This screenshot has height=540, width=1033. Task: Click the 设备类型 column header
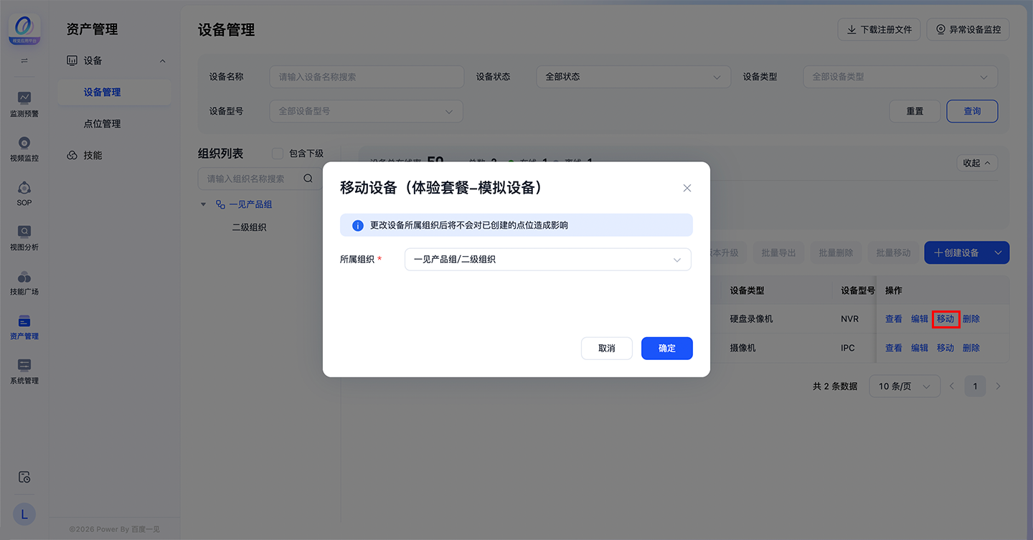pos(747,290)
